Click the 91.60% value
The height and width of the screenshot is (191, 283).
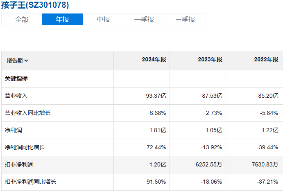156,182
